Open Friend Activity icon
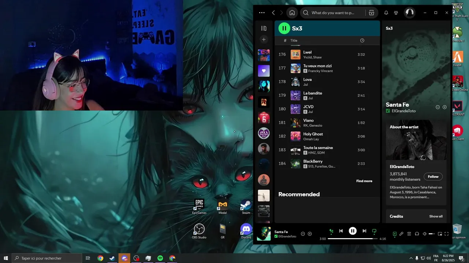The image size is (469, 263). [x=396, y=12]
